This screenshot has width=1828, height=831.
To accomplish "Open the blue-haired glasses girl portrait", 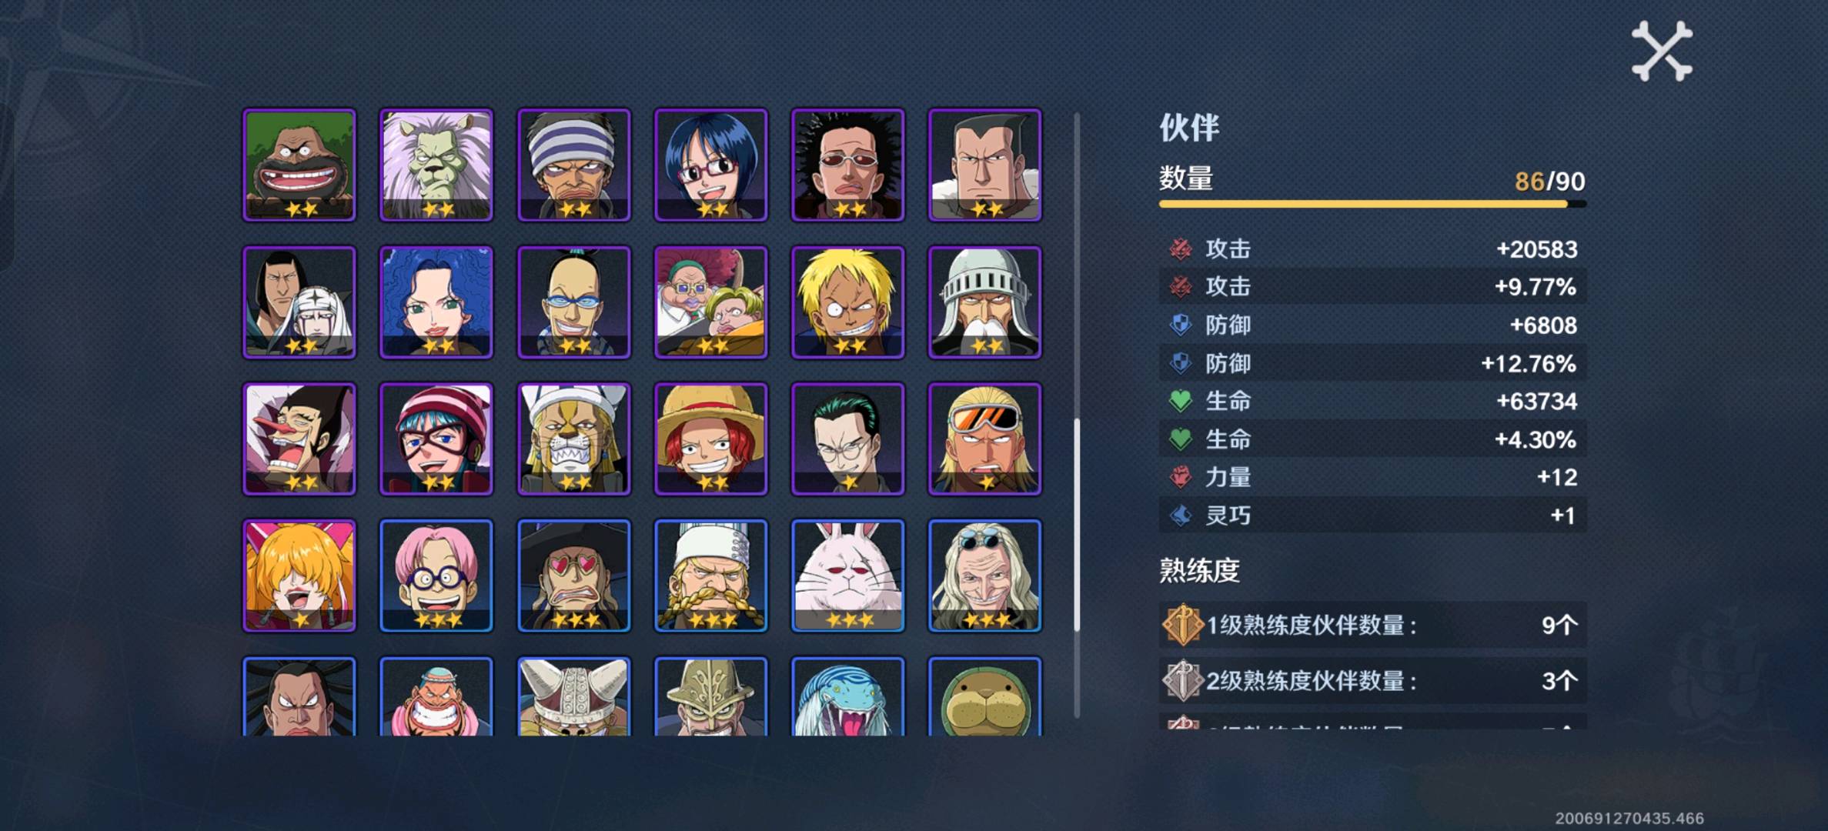I will (710, 165).
